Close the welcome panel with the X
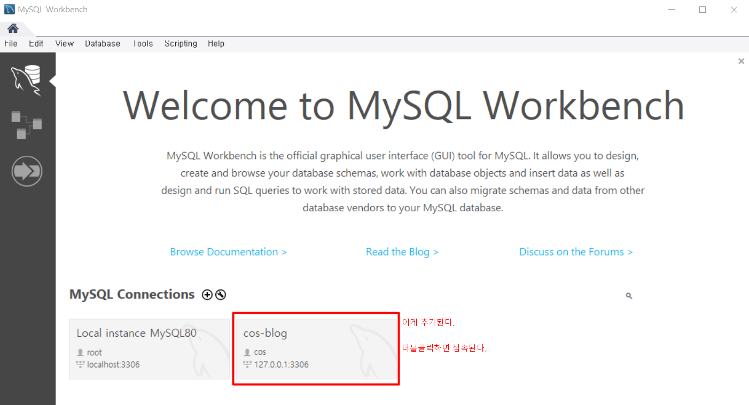The height and width of the screenshot is (405, 749). point(741,61)
